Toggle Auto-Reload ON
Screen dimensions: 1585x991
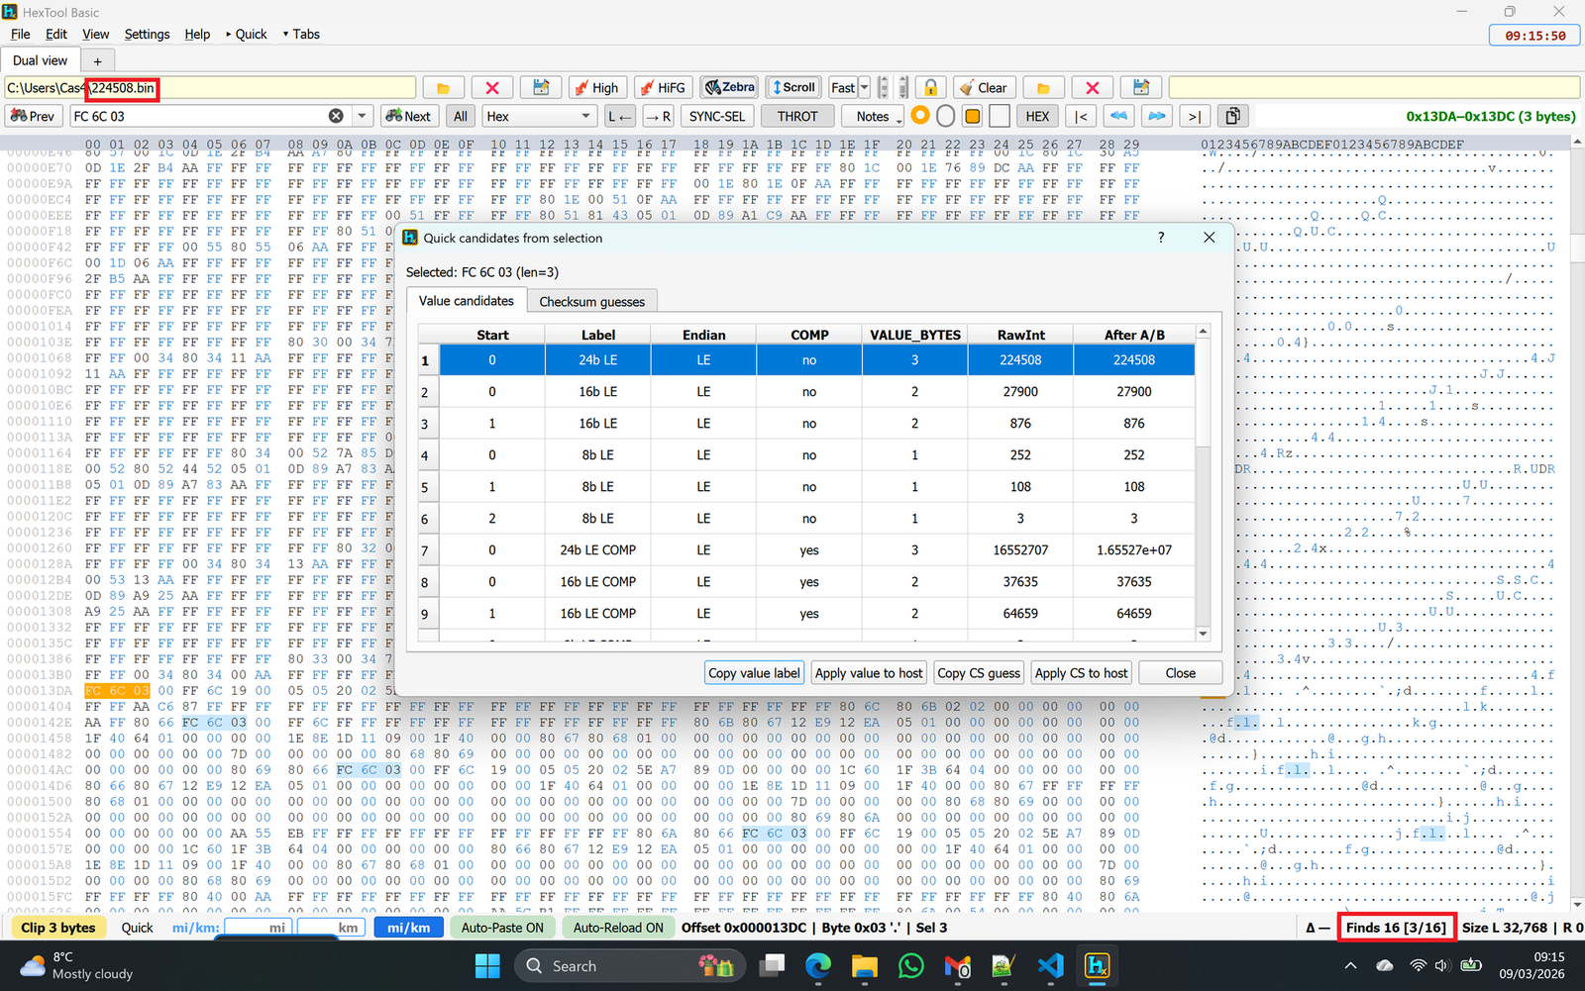pyautogui.click(x=617, y=928)
